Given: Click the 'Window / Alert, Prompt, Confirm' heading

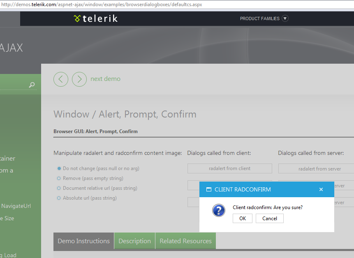Looking at the screenshot, I should tap(125, 114).
